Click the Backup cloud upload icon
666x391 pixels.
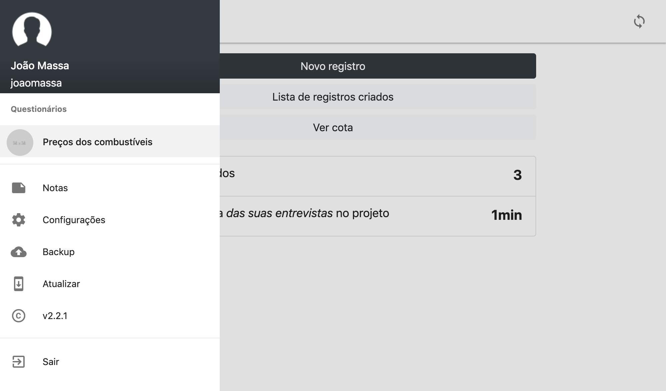[x=19, y=252]
